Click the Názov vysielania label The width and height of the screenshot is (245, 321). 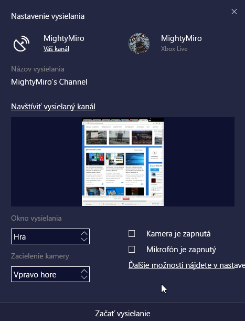click(38, 69)
